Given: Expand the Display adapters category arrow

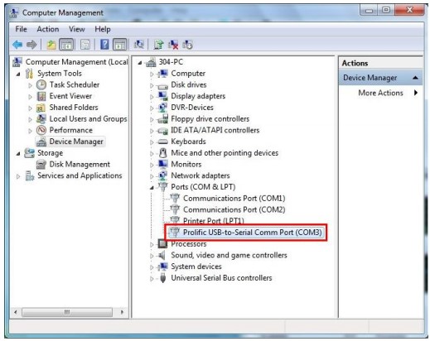Looking at the screenshot, I should point(152,97).
